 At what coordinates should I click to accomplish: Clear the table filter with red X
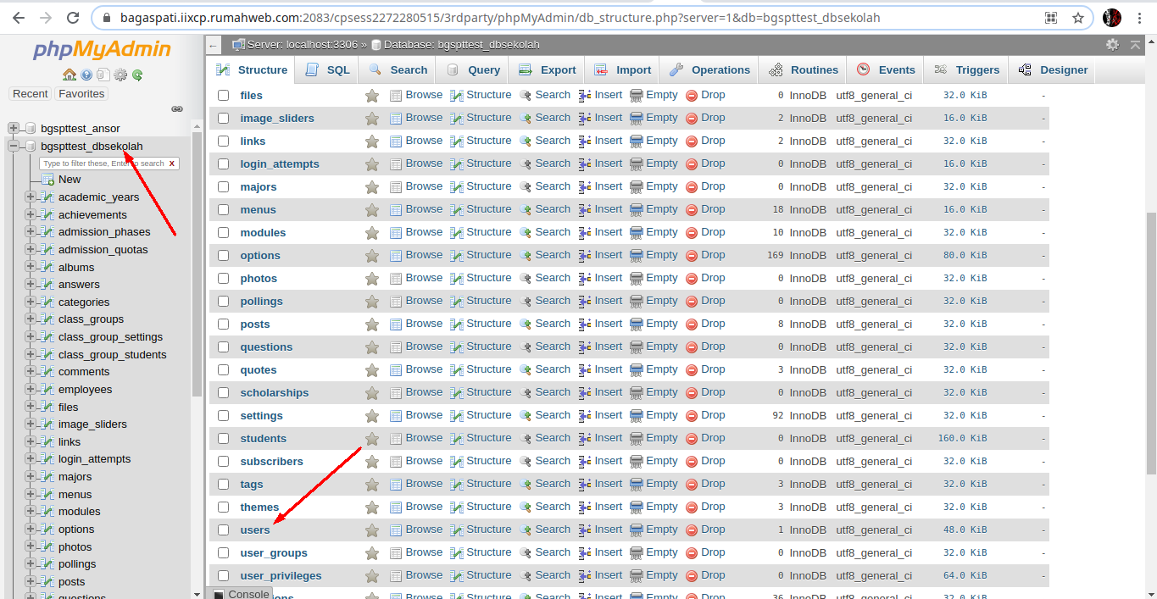click(172, 164)
